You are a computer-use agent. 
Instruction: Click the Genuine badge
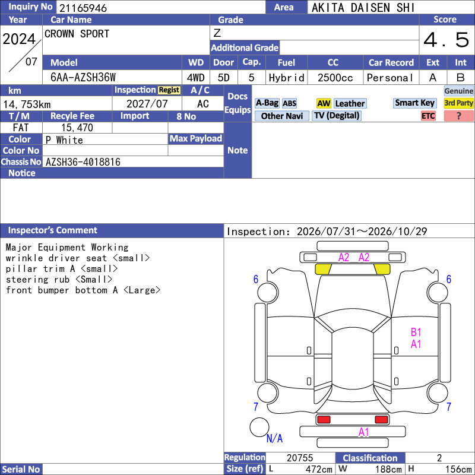458,91
